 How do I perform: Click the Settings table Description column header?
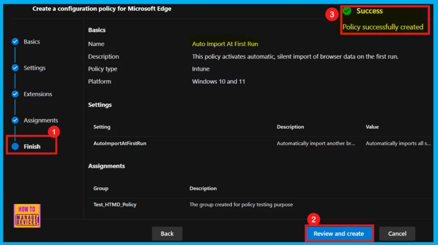[290, 127]
